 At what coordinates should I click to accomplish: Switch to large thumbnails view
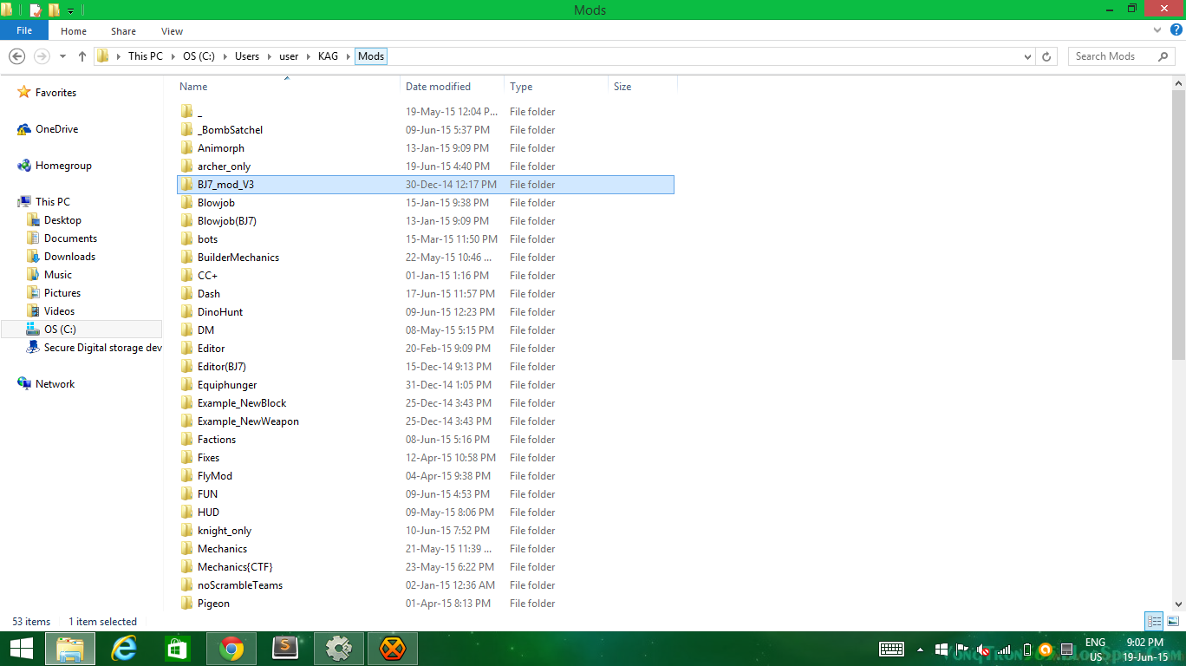coord(1172,621)
